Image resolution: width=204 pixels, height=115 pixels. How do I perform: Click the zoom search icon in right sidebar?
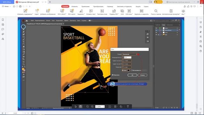coord(200,46)
